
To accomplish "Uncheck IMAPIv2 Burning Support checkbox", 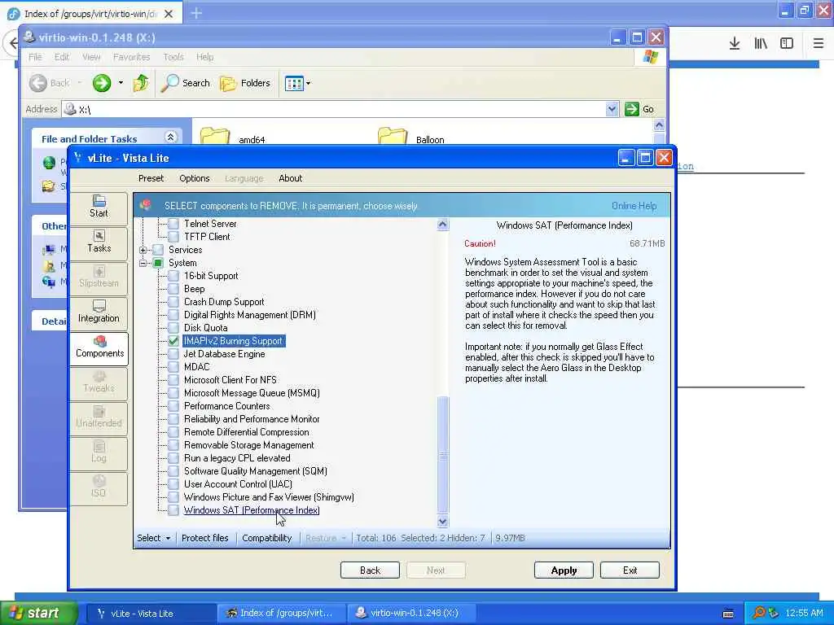I will tap(173, 341).
